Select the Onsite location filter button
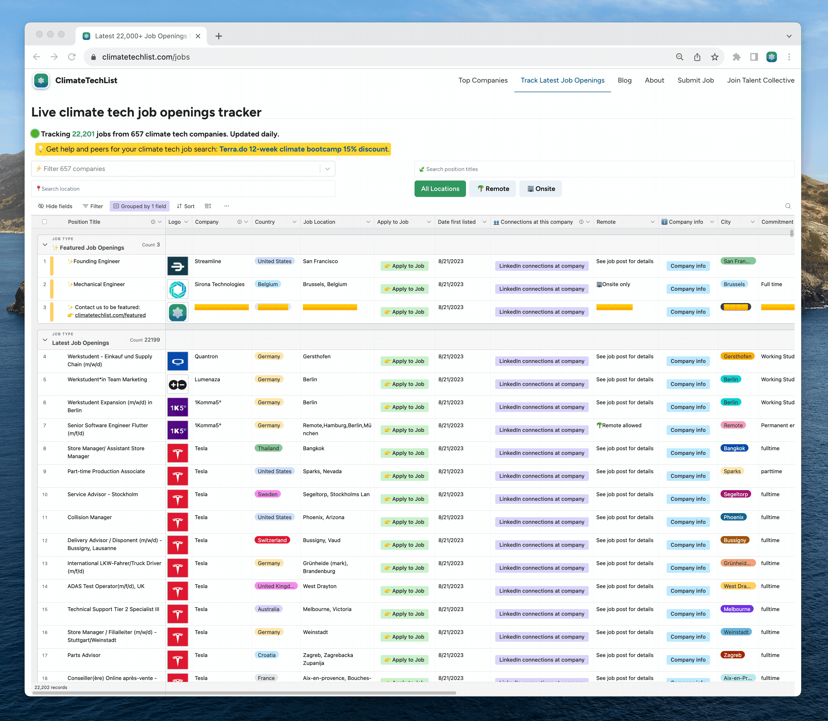 541,189
